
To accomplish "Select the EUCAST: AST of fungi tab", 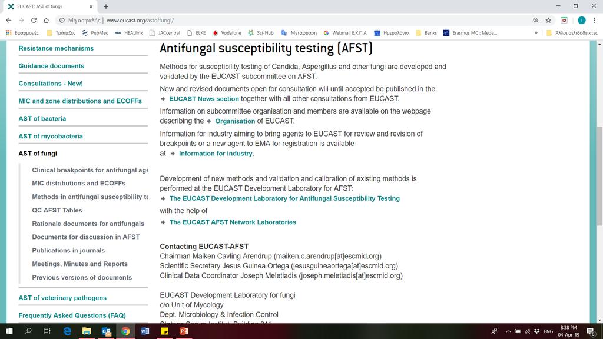I will tap(50, 6).
